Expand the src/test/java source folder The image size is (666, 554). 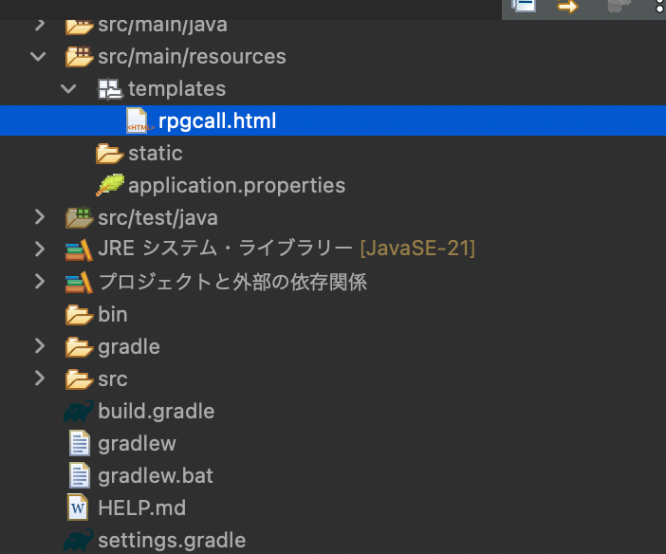coord(40,217)
